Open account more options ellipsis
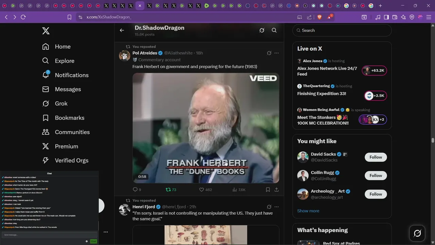This screenshot has width=435, height=245. click(x=106, y=232)
